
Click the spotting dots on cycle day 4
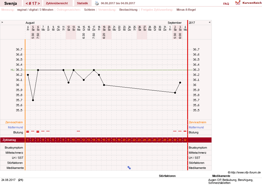(43, 131)
